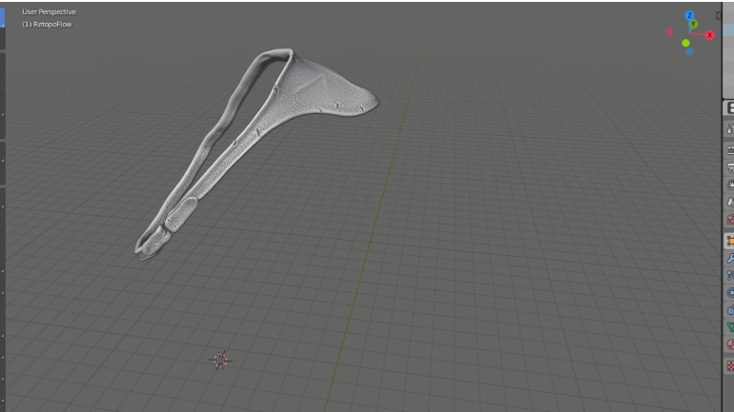Viewport: 734px width, 412px height.
Task: Select the orange Object properties tab
Action: [729, 241]
